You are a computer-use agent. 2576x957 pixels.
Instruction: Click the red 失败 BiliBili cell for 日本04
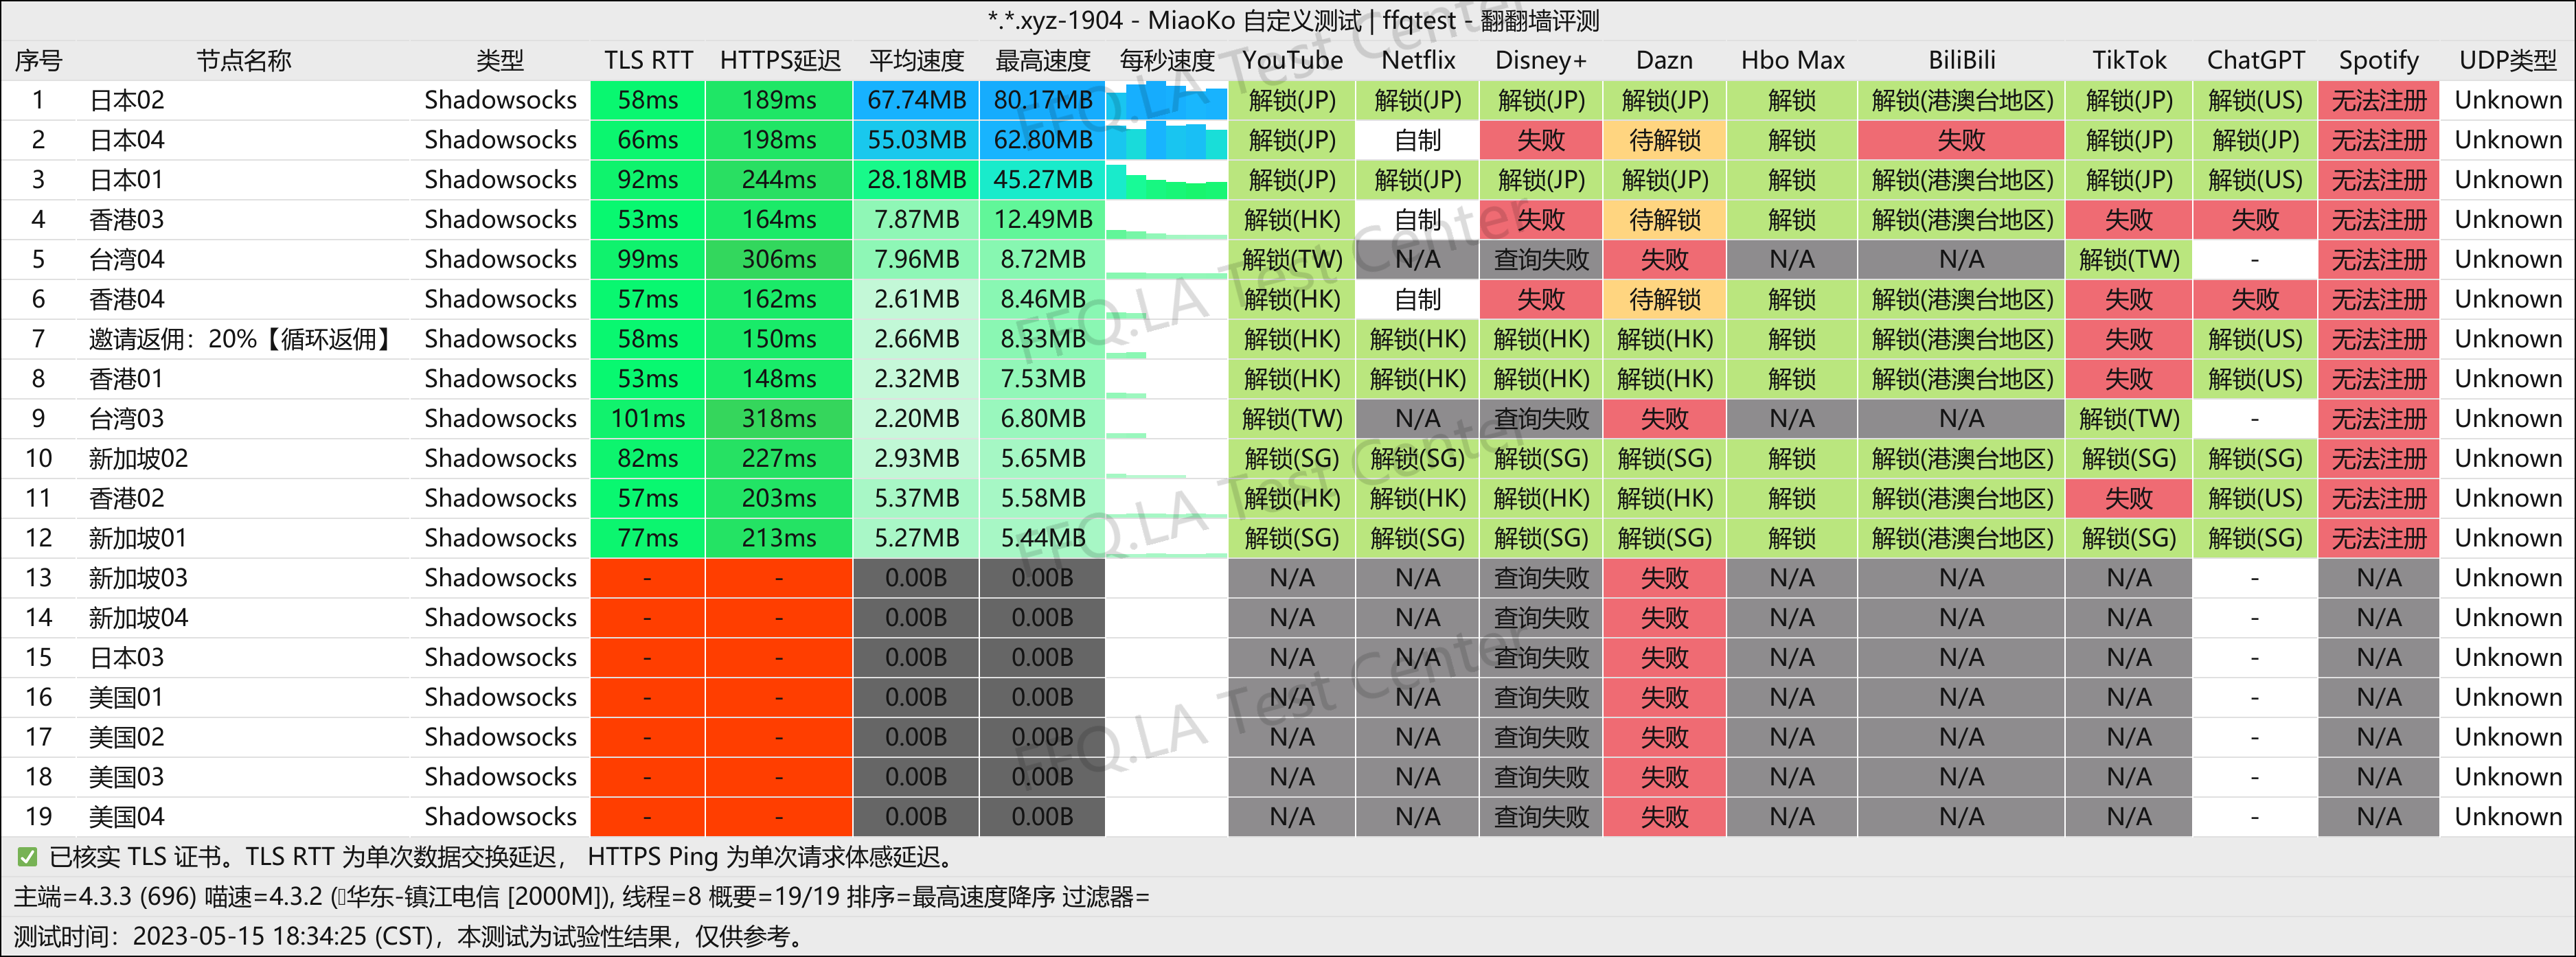pyautogui.click(x=1961, y=140)
